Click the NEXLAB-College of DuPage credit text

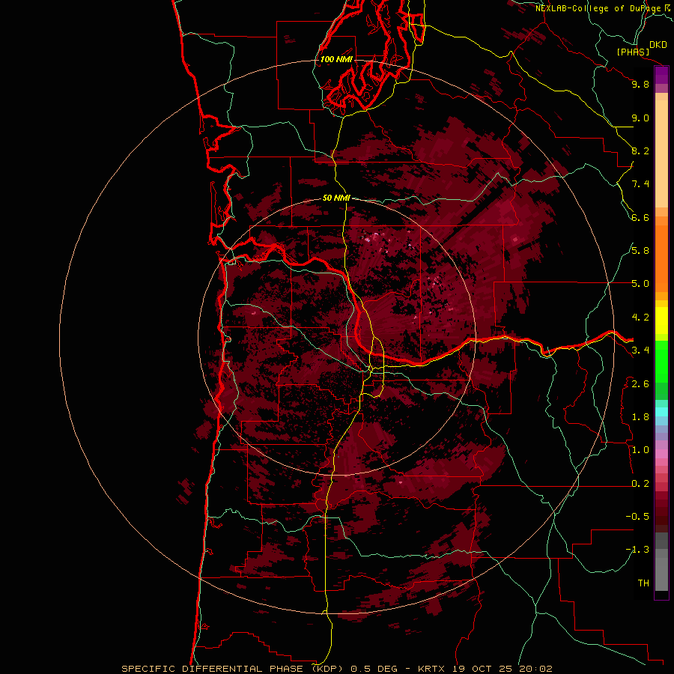(x=598, y=8)
